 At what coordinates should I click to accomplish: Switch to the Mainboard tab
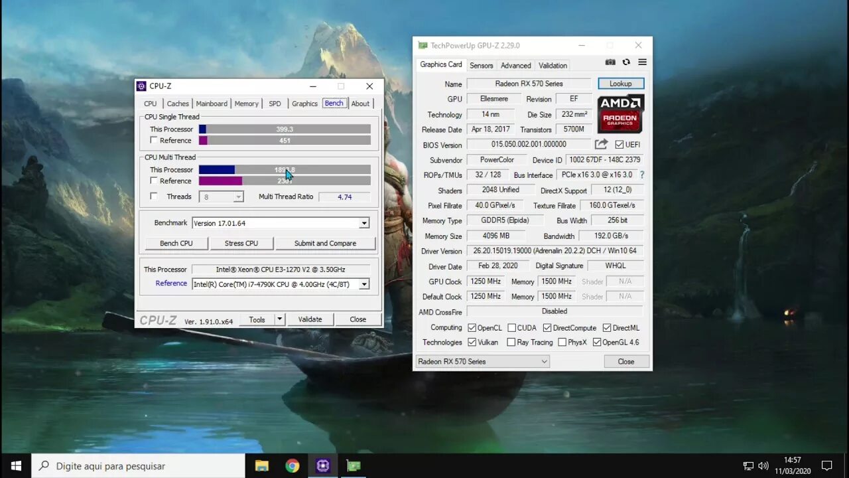point(212,104)
